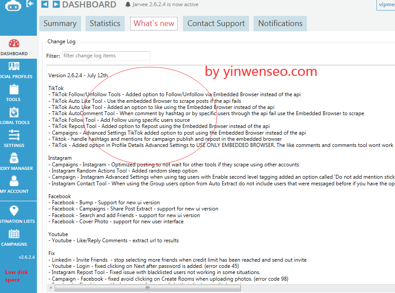This screenshot has width=395, height=293.
Task: Open Global Tools in the sidebar
Action: tap(14, 116)
